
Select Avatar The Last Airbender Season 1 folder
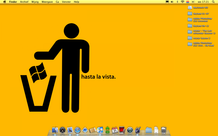(201, 32)
